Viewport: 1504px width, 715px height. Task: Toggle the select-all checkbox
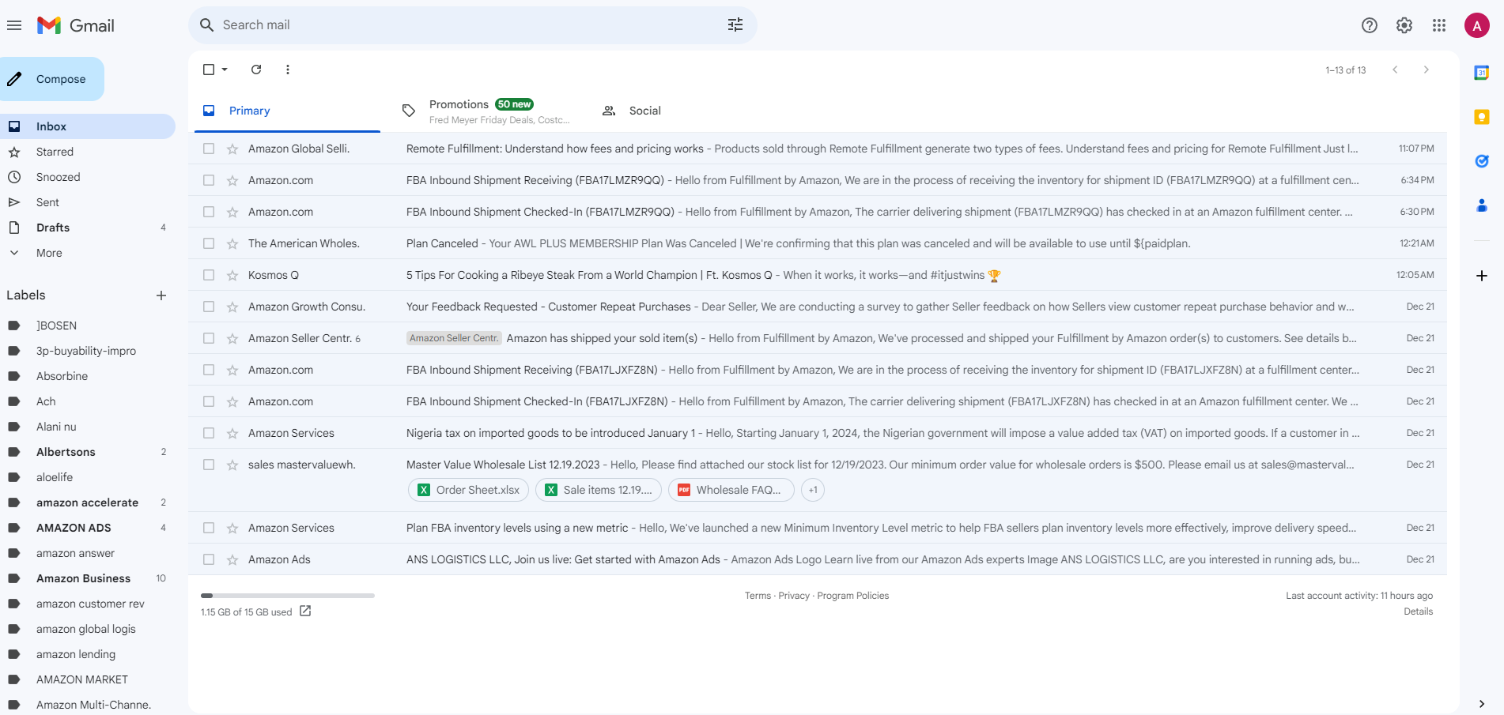(x=209, y=70)
